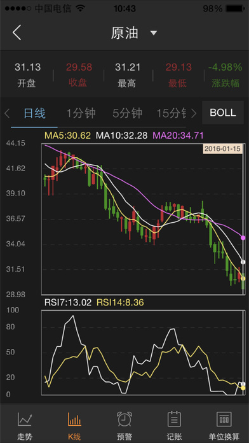The height and width of the screenshot is (443, 249).
Task: Switch to the 1分钟 tab
Action: tap(81, 113)
